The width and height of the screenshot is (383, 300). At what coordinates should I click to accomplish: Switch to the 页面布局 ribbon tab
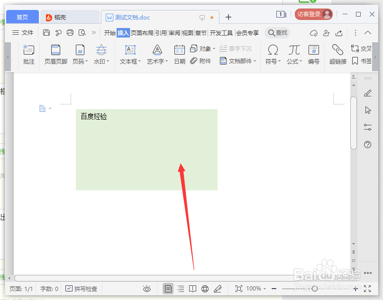click(143, 33)
